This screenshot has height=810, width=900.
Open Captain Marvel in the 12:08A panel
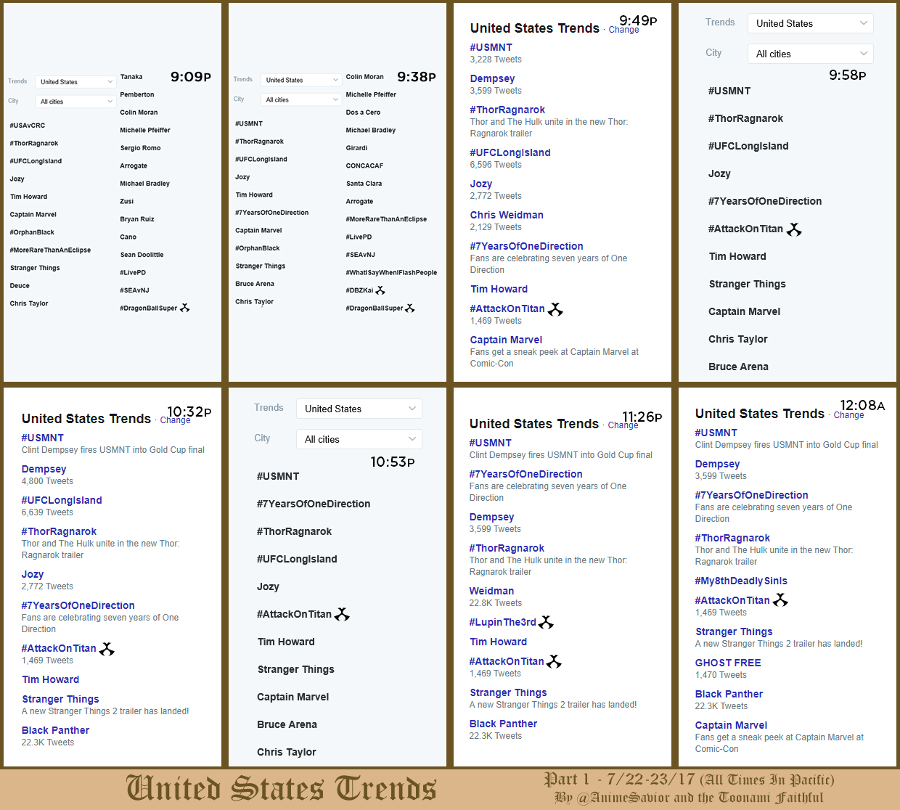[x=731, y=725]
